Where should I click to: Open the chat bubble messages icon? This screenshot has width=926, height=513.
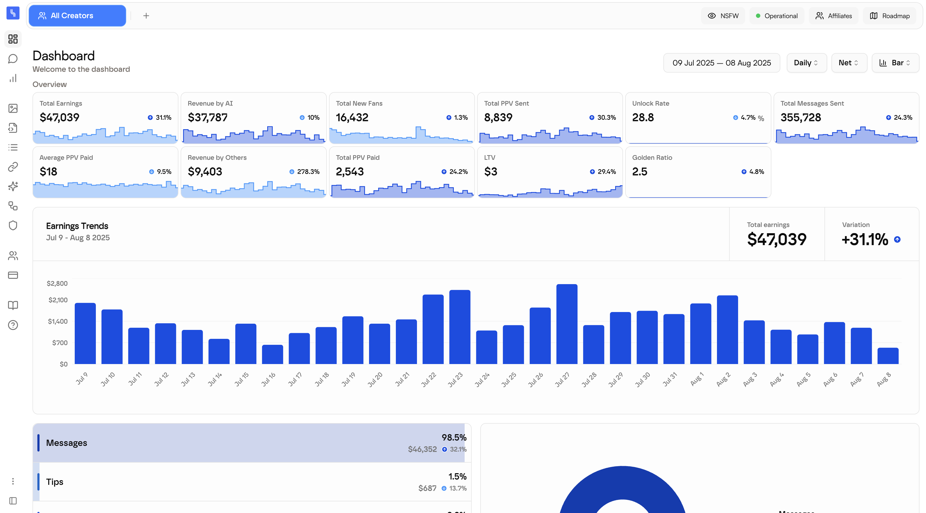coord(13,59)
